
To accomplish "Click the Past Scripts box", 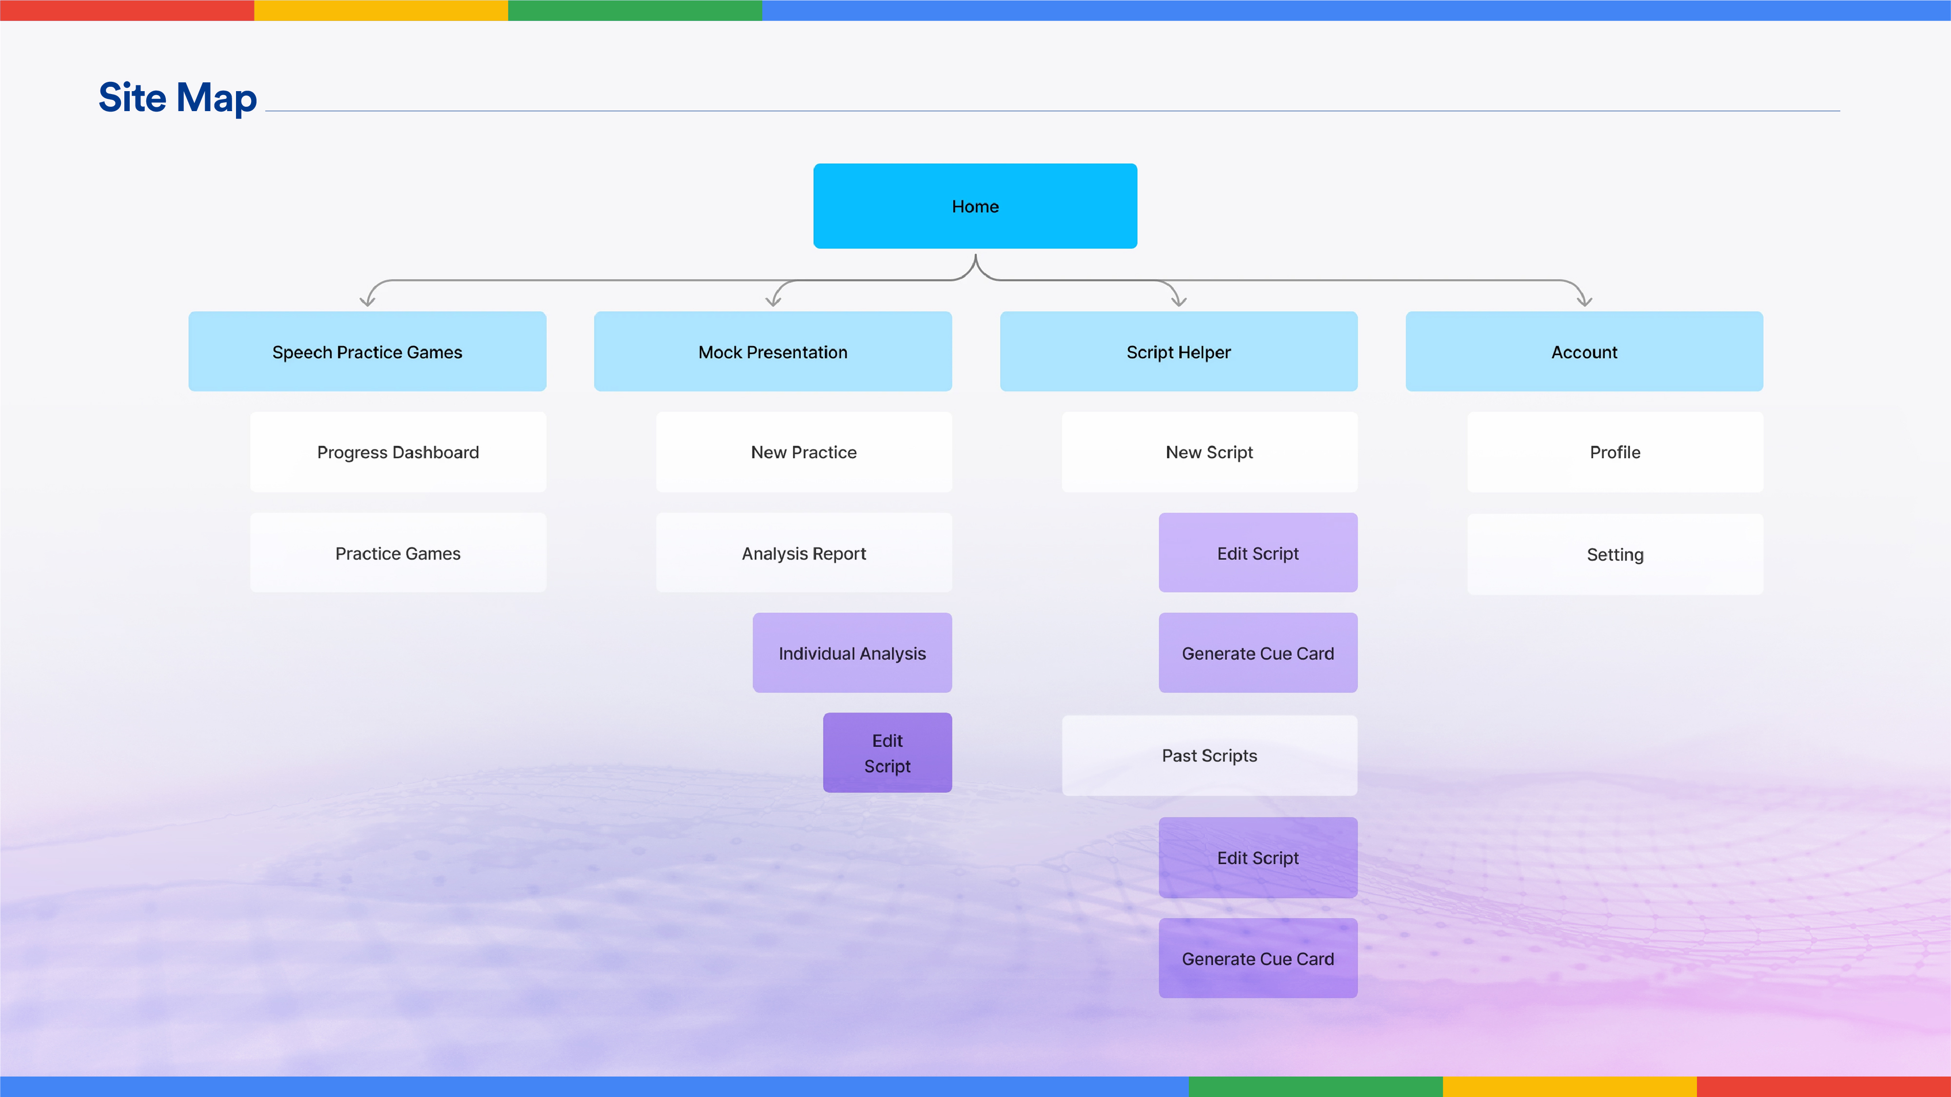I will click(1209, 755).
